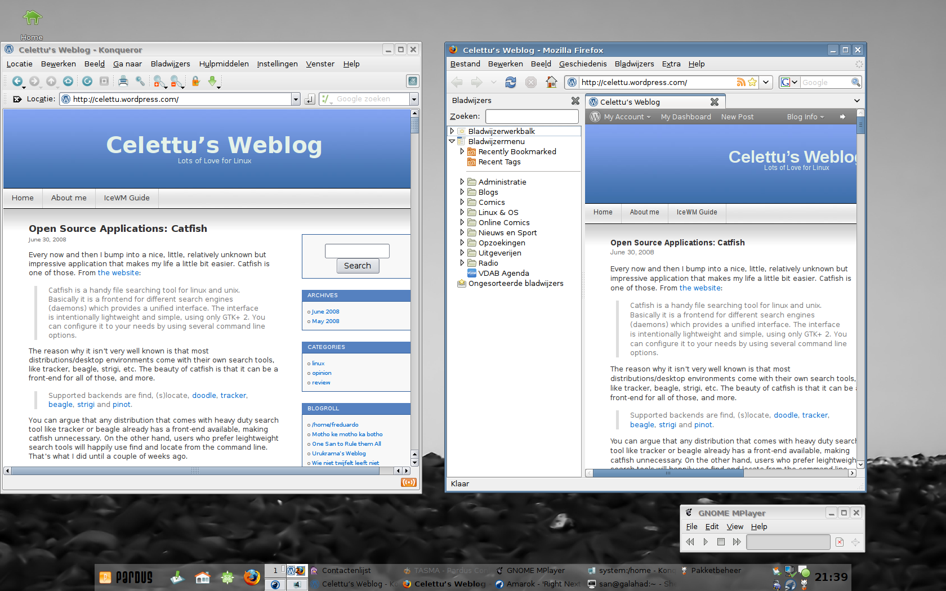
Task: Click the orange RSS feed icon in Konqueror status bar
Action: 409,482
